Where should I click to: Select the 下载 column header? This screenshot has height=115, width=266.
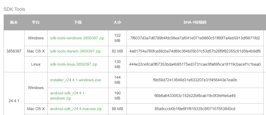pyautogui.click(x=78, y=22)
